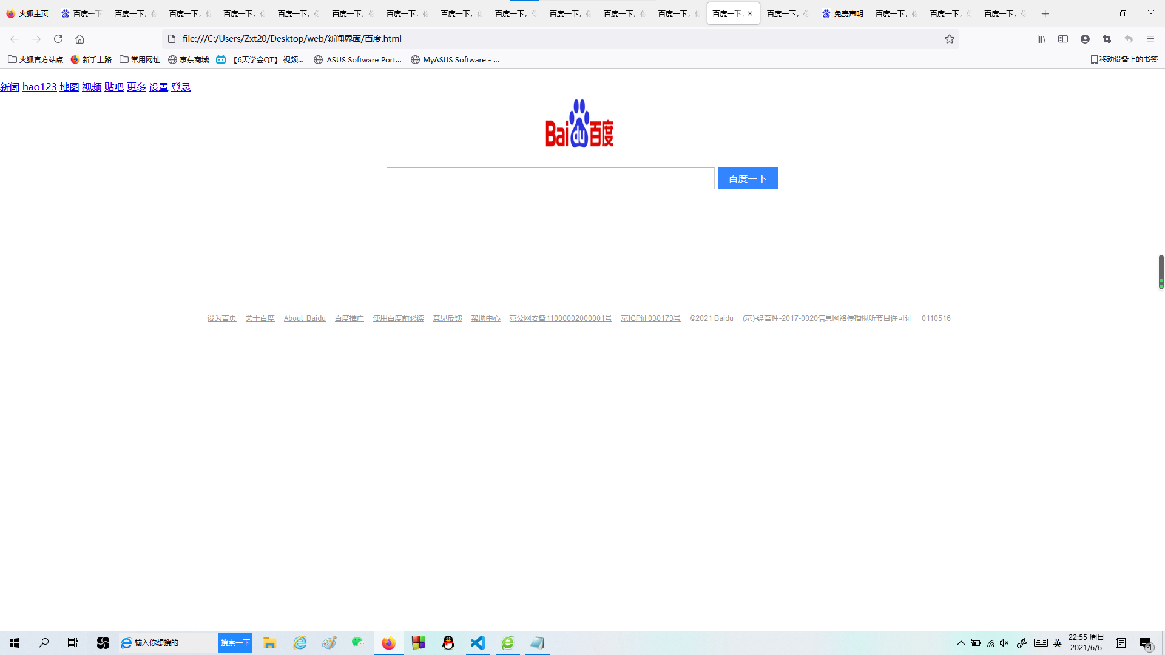Viewport: 1165px width, 655px height.
Task: Click the 更多 link
Action: (137, 87)
